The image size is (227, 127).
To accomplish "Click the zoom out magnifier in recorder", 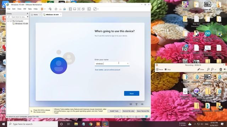I will pos(212,69).
